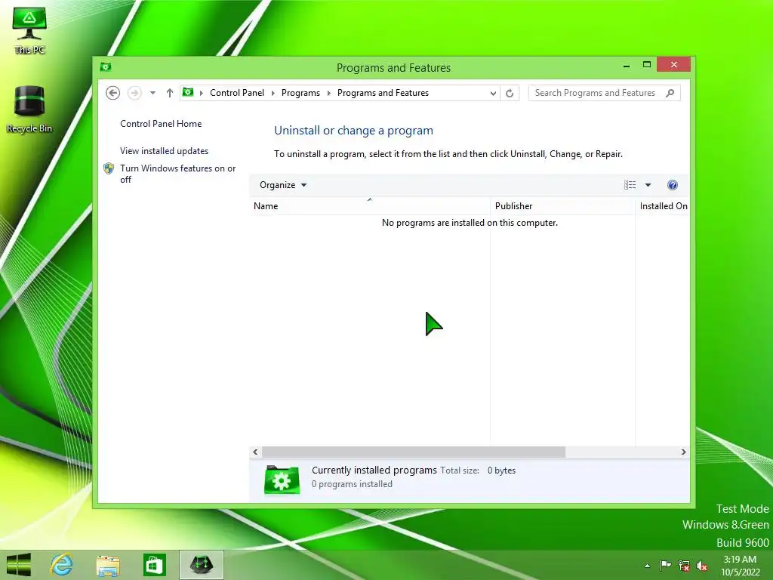Viewport: 773px width, 580px height.
Task: Open This PC desktop icon
Action: (29, 30)
